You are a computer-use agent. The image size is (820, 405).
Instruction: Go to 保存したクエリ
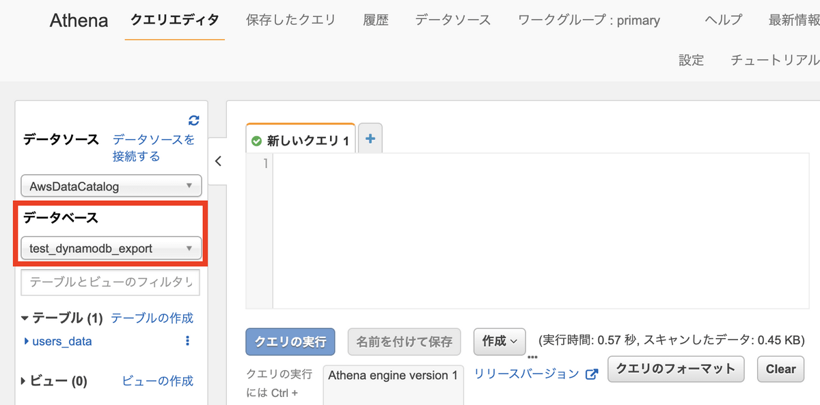pyautogui.click(x=291, y=20)
